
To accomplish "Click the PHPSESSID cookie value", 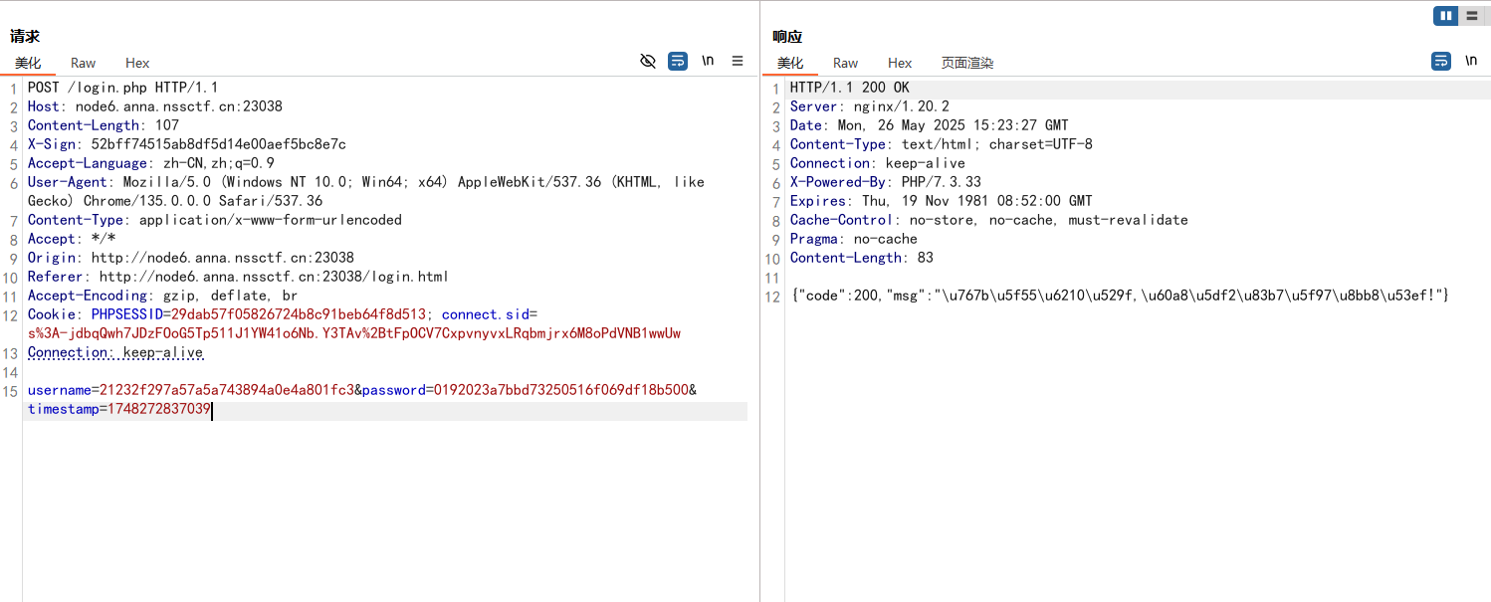I will coord(299,314).
